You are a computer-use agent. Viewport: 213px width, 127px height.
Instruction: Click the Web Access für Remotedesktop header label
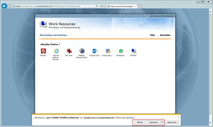click(x=162, y=16)
